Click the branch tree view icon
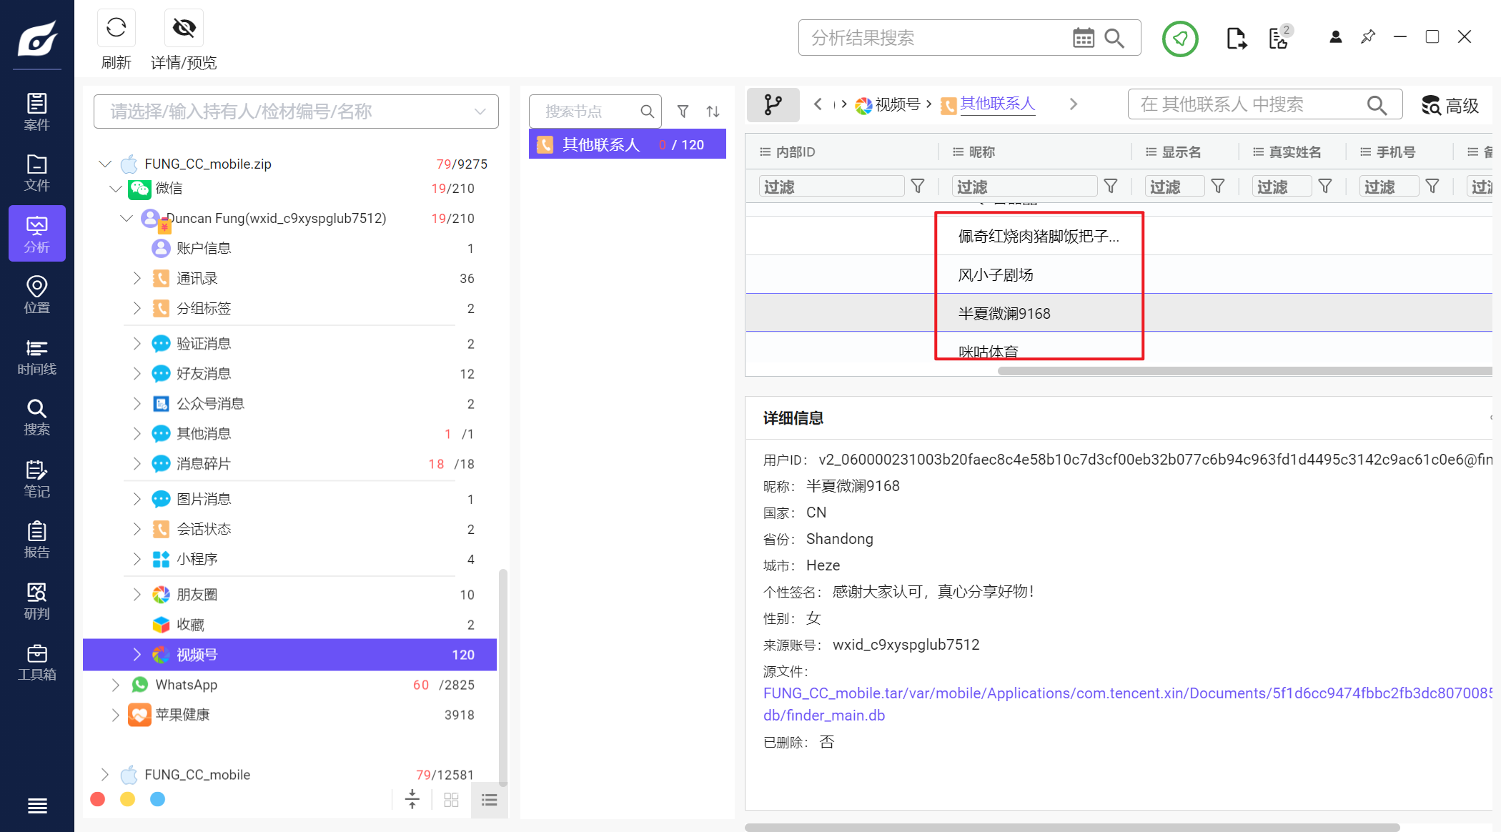Viewport: 1501px width, 832px height. (773, 105)
